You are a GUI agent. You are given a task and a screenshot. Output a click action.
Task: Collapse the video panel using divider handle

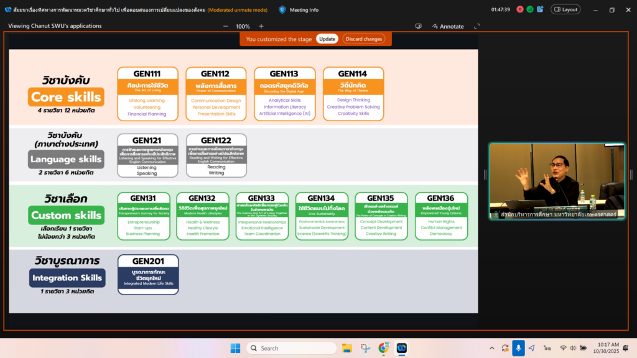[x=485, y=175]
